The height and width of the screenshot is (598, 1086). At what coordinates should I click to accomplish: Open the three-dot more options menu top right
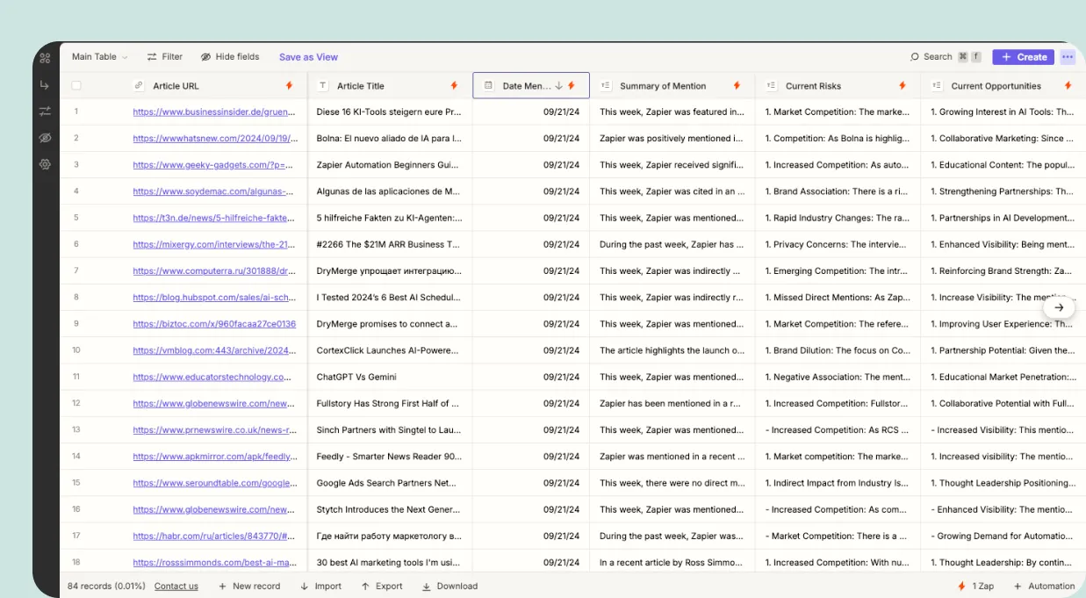pyautogui.click(x=1068, y=56)
